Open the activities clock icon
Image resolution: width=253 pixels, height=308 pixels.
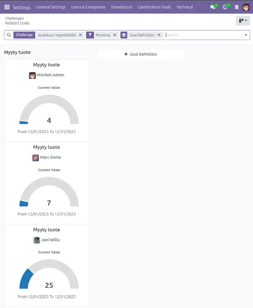click(225, 7)
